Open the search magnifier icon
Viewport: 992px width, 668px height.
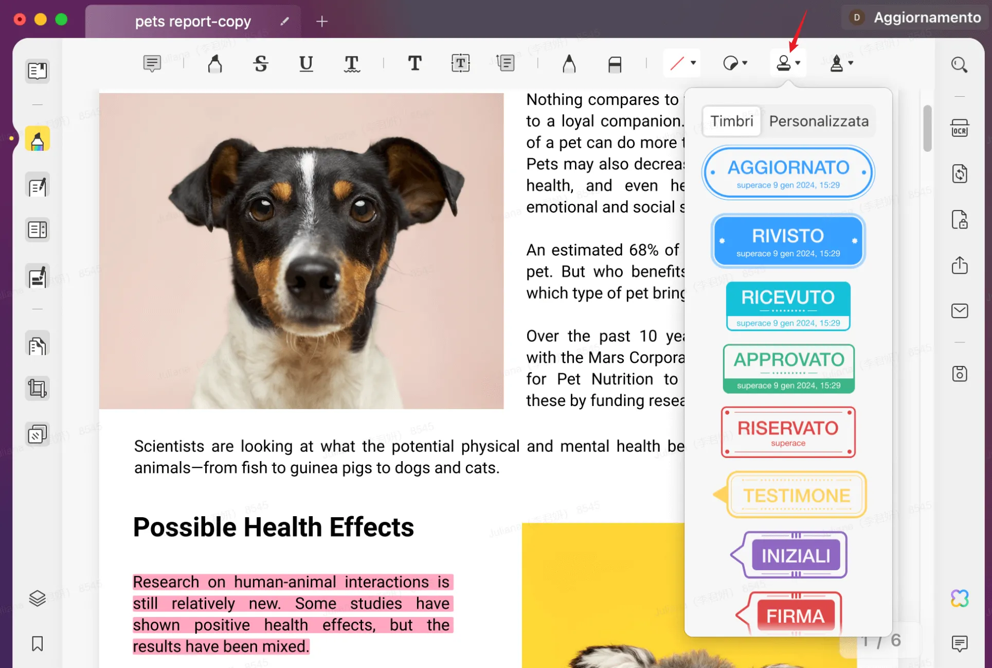[x=959, y=65]
